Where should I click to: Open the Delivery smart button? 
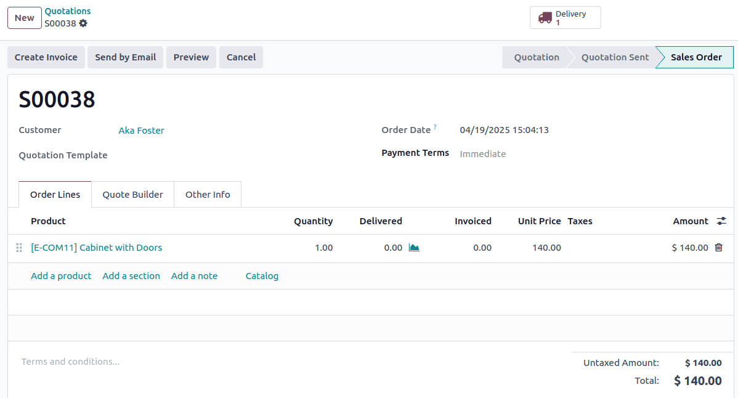point(566,18)
